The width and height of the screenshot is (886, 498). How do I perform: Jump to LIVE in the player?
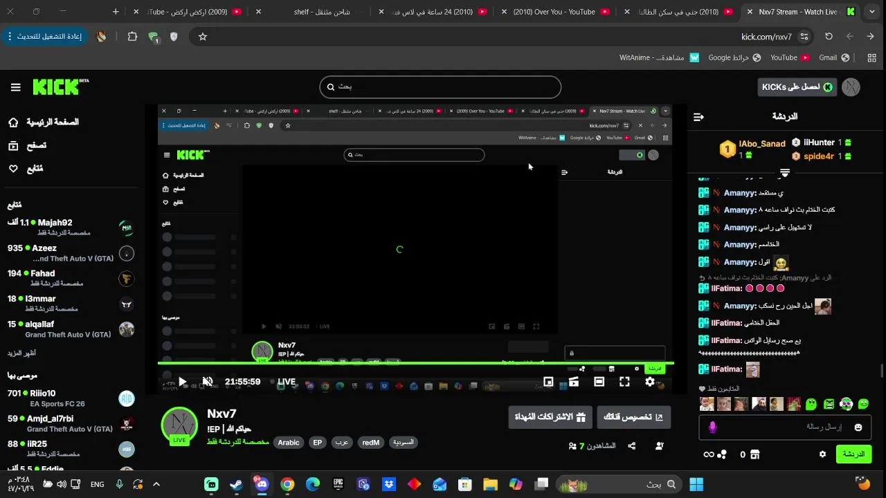tap(286, 382)
